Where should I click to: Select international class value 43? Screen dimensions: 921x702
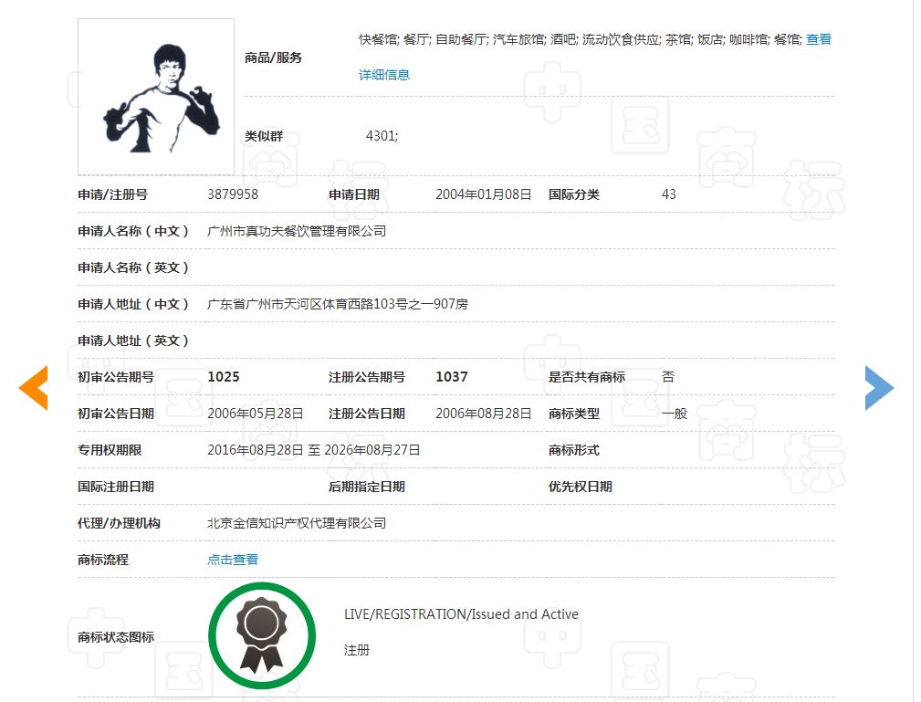[x=669, y=194]
